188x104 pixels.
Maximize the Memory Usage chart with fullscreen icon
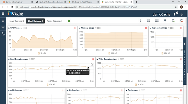pos(100,28)
